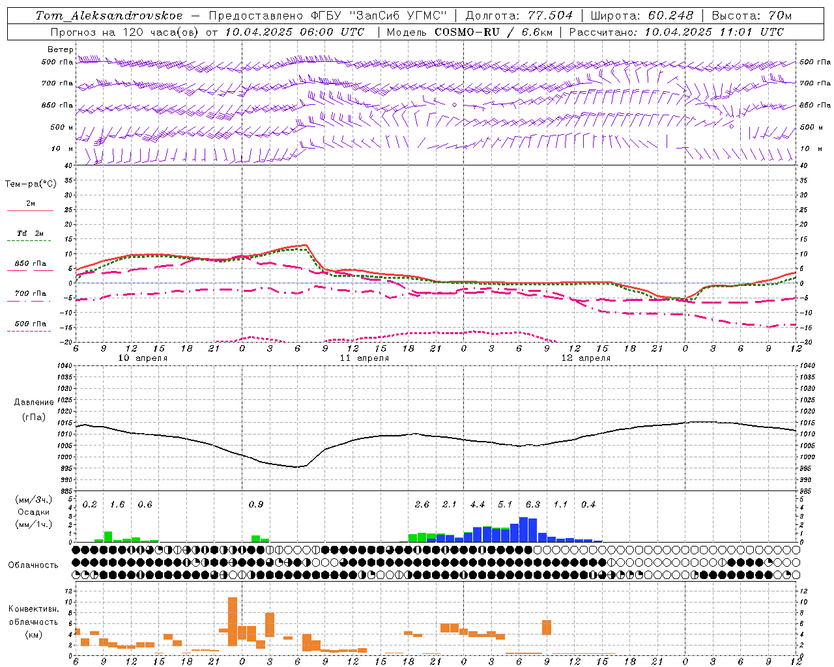Click the tallest orange convective cloud bar

(233, 621)
